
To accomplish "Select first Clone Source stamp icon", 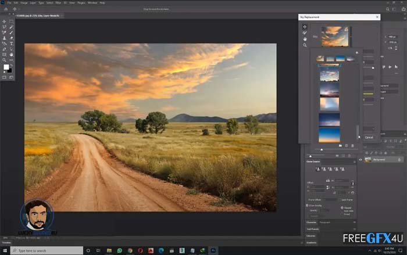I will click(318, 169).
